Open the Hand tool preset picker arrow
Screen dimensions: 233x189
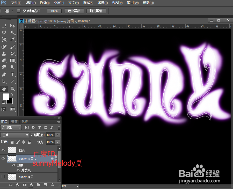12,11
